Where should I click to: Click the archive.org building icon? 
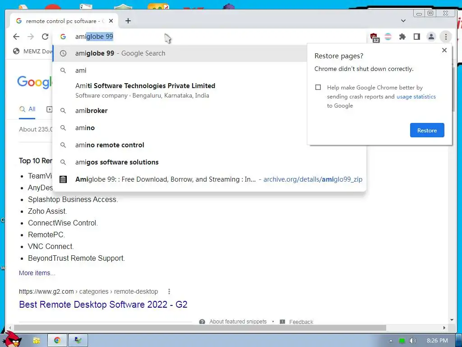pyautogui.click(x=63, y=179)
